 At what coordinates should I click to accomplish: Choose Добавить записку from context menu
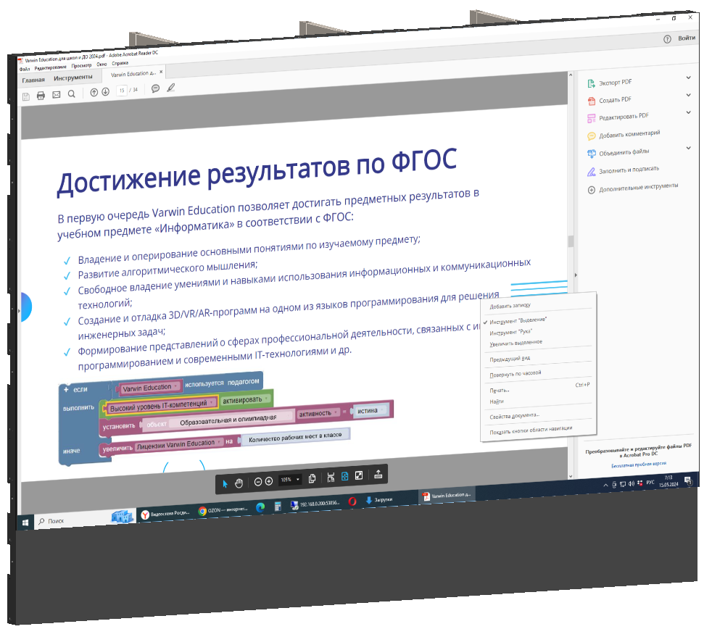[510, 307]
